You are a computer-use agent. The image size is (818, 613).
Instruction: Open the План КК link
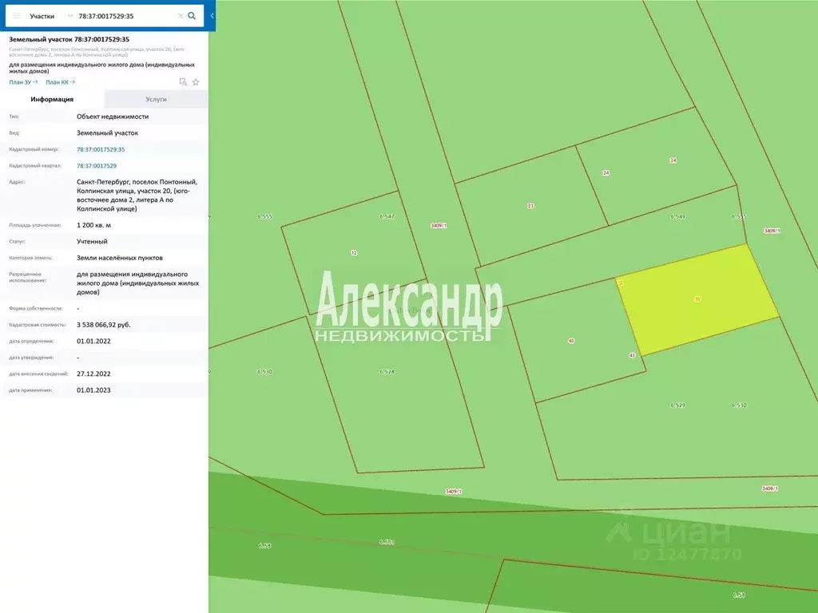pyautogui.click(x=61, y=82)
